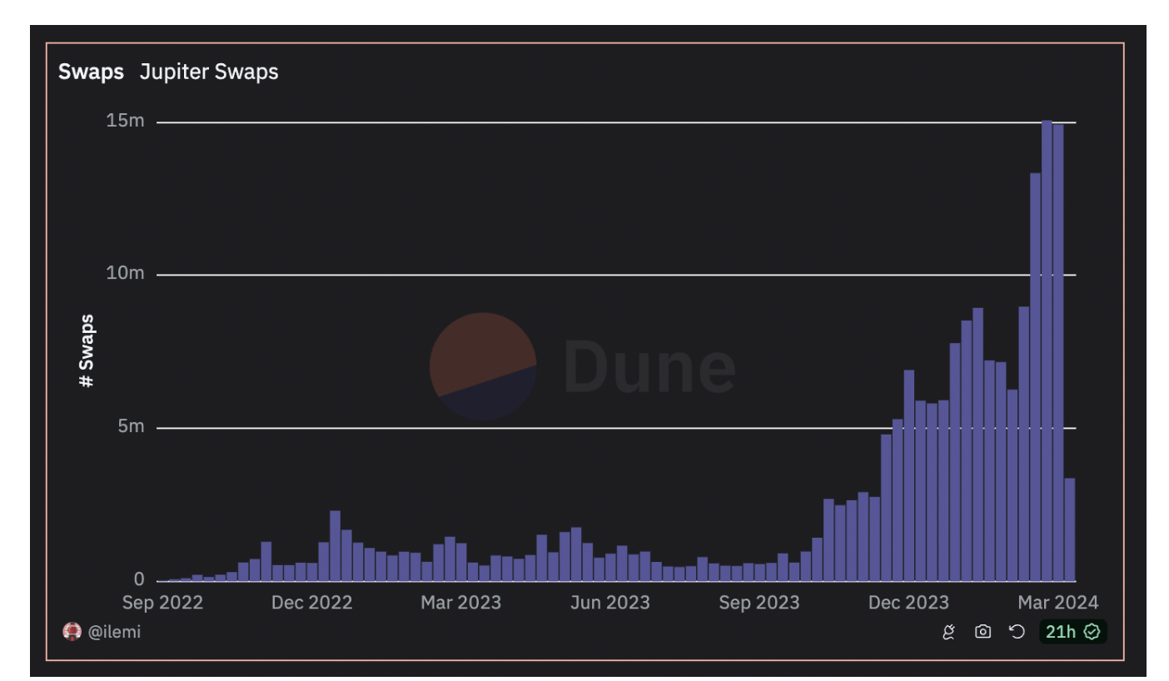
Task: Click the 10m y-axis label
Action: (125, 274)
